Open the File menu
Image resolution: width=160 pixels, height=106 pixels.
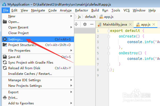coord(6,10)
